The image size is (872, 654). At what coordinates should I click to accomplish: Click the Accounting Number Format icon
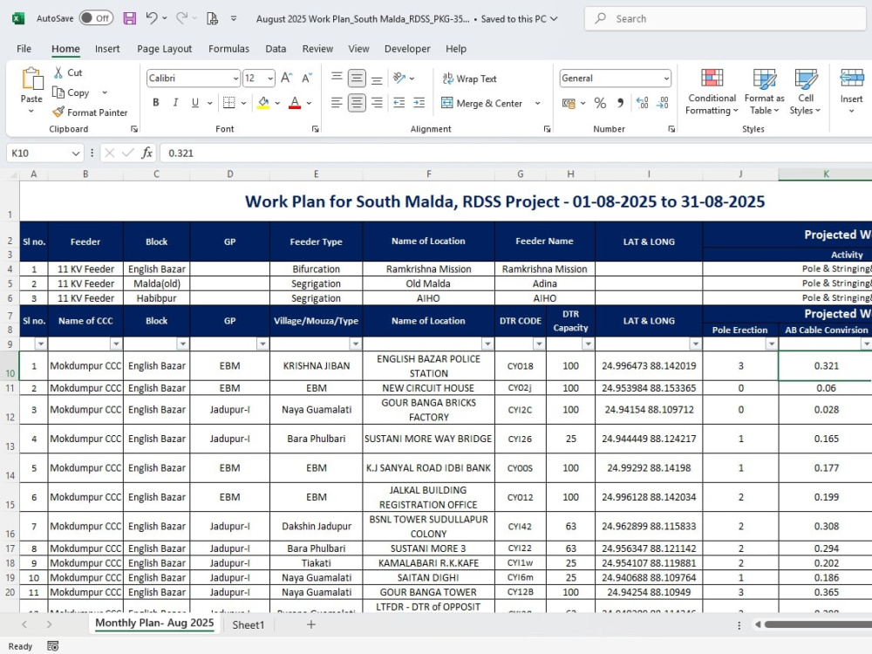point(569,103)
